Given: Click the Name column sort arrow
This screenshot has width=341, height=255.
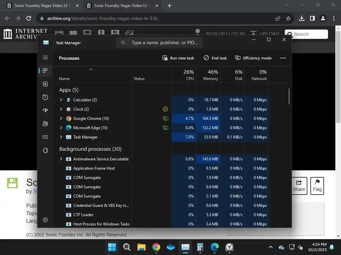Looking at the screenshot, I should [x=91, y=69].
